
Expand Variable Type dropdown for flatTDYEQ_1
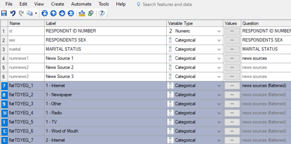tap(219, 86)
